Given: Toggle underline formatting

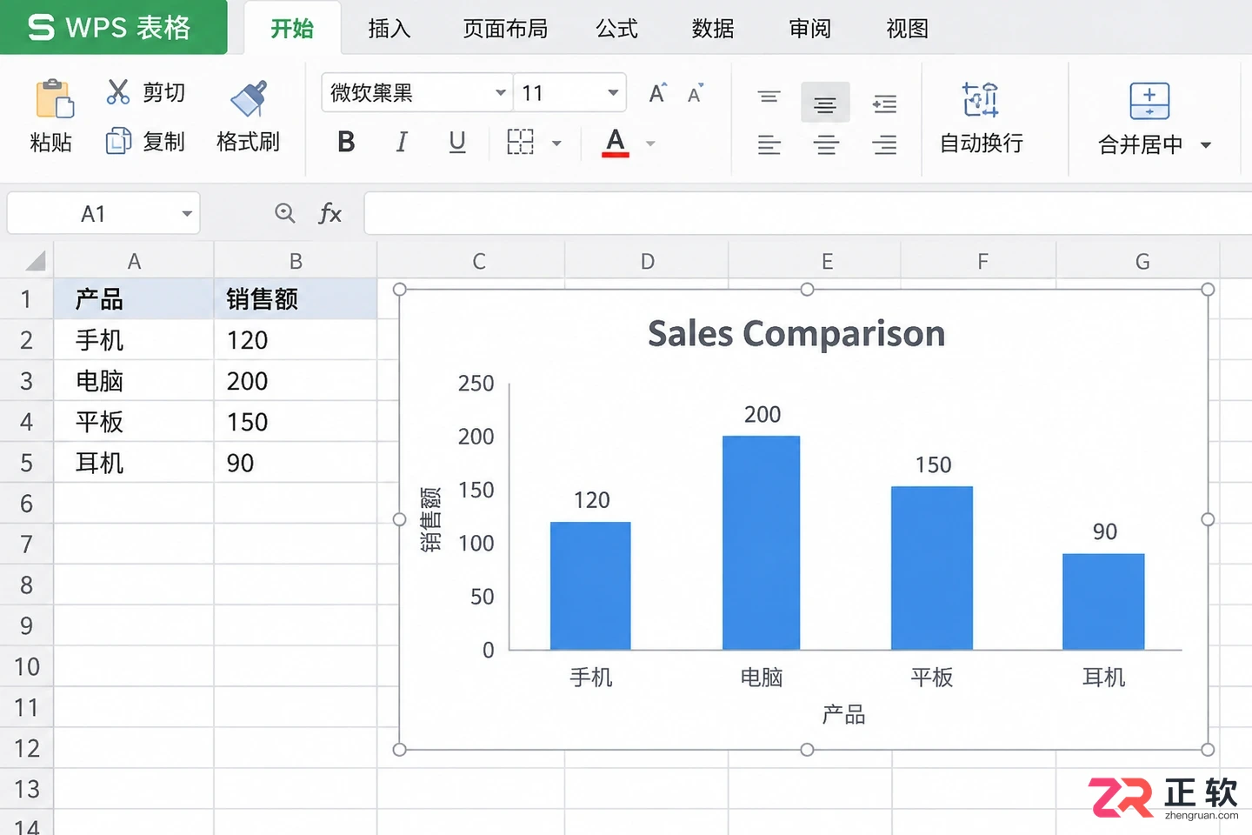Looking at the screenshot, I should click(457, 142).
